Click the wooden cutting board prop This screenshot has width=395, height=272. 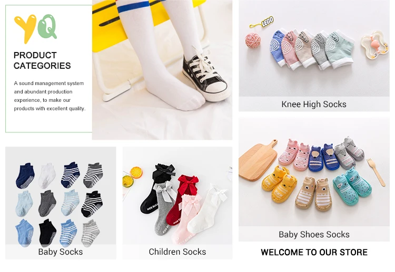click(x=257, y=161)
